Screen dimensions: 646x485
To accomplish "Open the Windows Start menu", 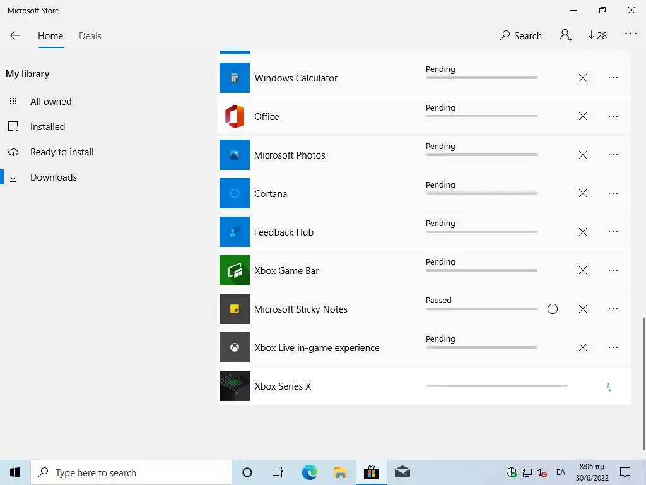I will 15,472.
